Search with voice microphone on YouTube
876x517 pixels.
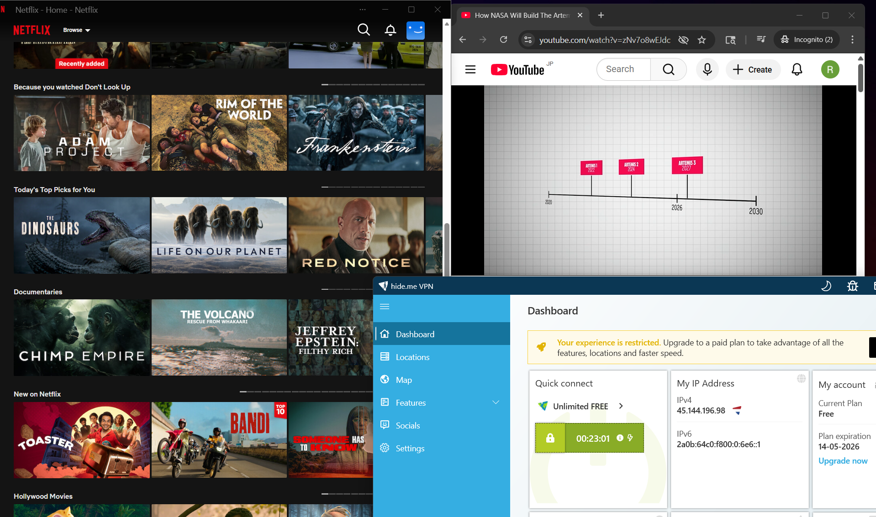tap(707, 69)
